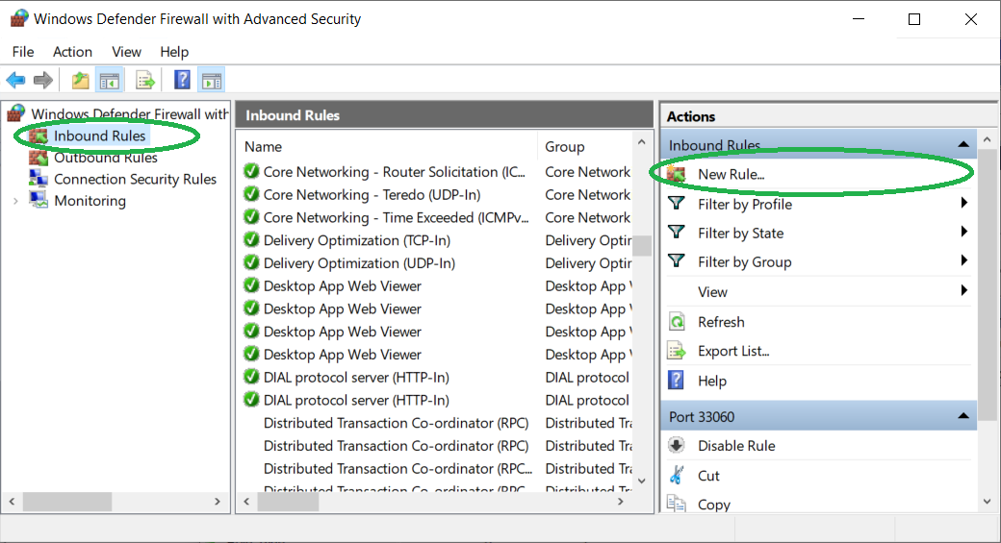Select Core Networking - Teredo (UDP-In) rule
This screenshot has height=543, width=1001.
pyautogui.click(x=372, y=195)
